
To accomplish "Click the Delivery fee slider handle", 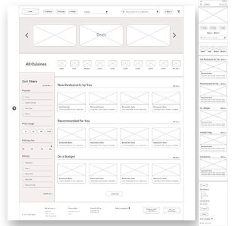I will tap(51, 146).
